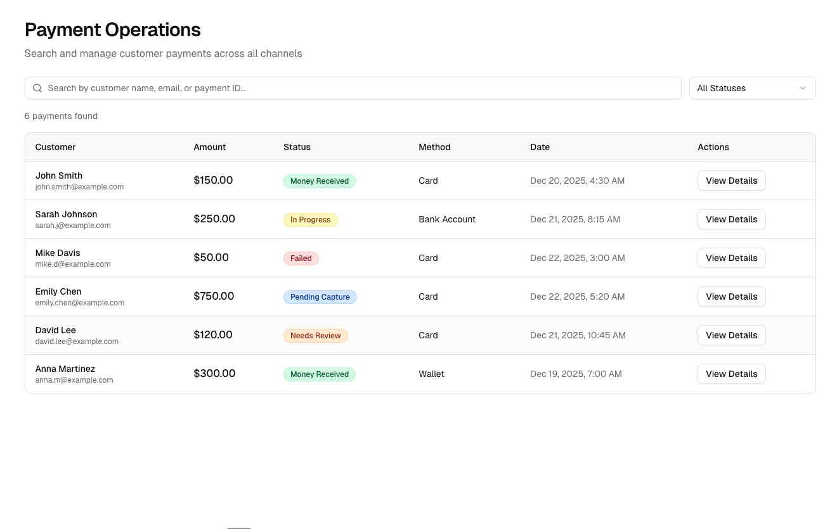Click the search magnifier icon
The width and height of the screenshot is (837, 529).
click(37, 88)
